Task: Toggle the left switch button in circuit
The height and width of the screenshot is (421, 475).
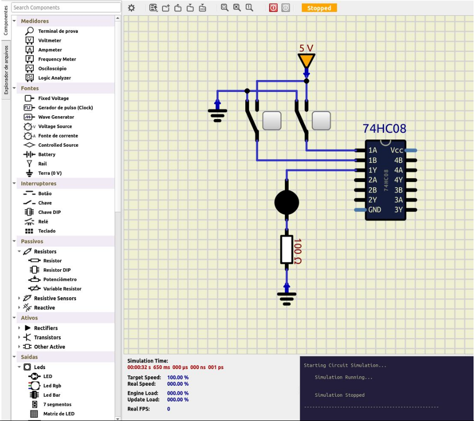Action: tap(272, 121)
